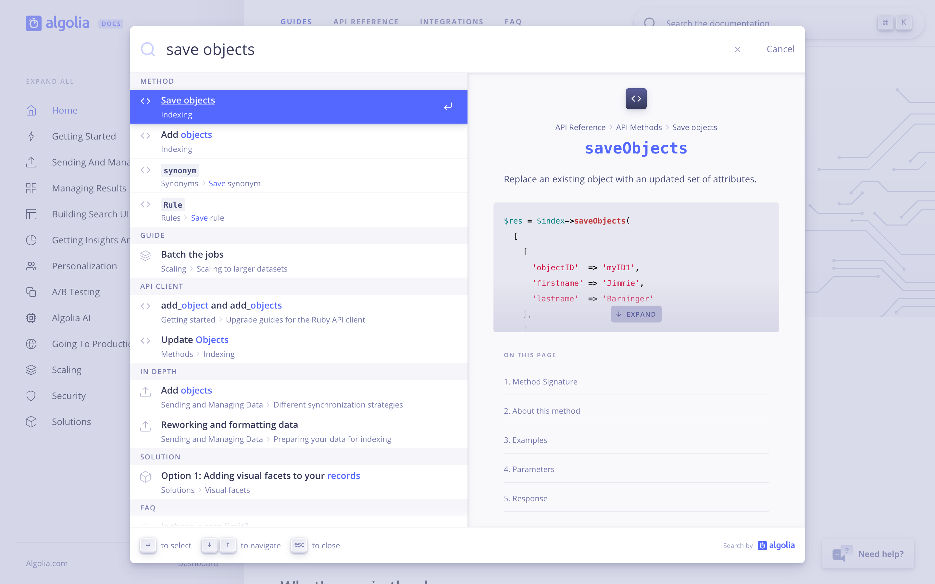
Task: Open the Update Objects result
Action: [x=298, y=346]
